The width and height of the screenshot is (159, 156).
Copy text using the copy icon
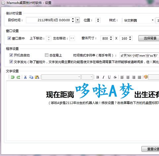(x=31, y=77)
